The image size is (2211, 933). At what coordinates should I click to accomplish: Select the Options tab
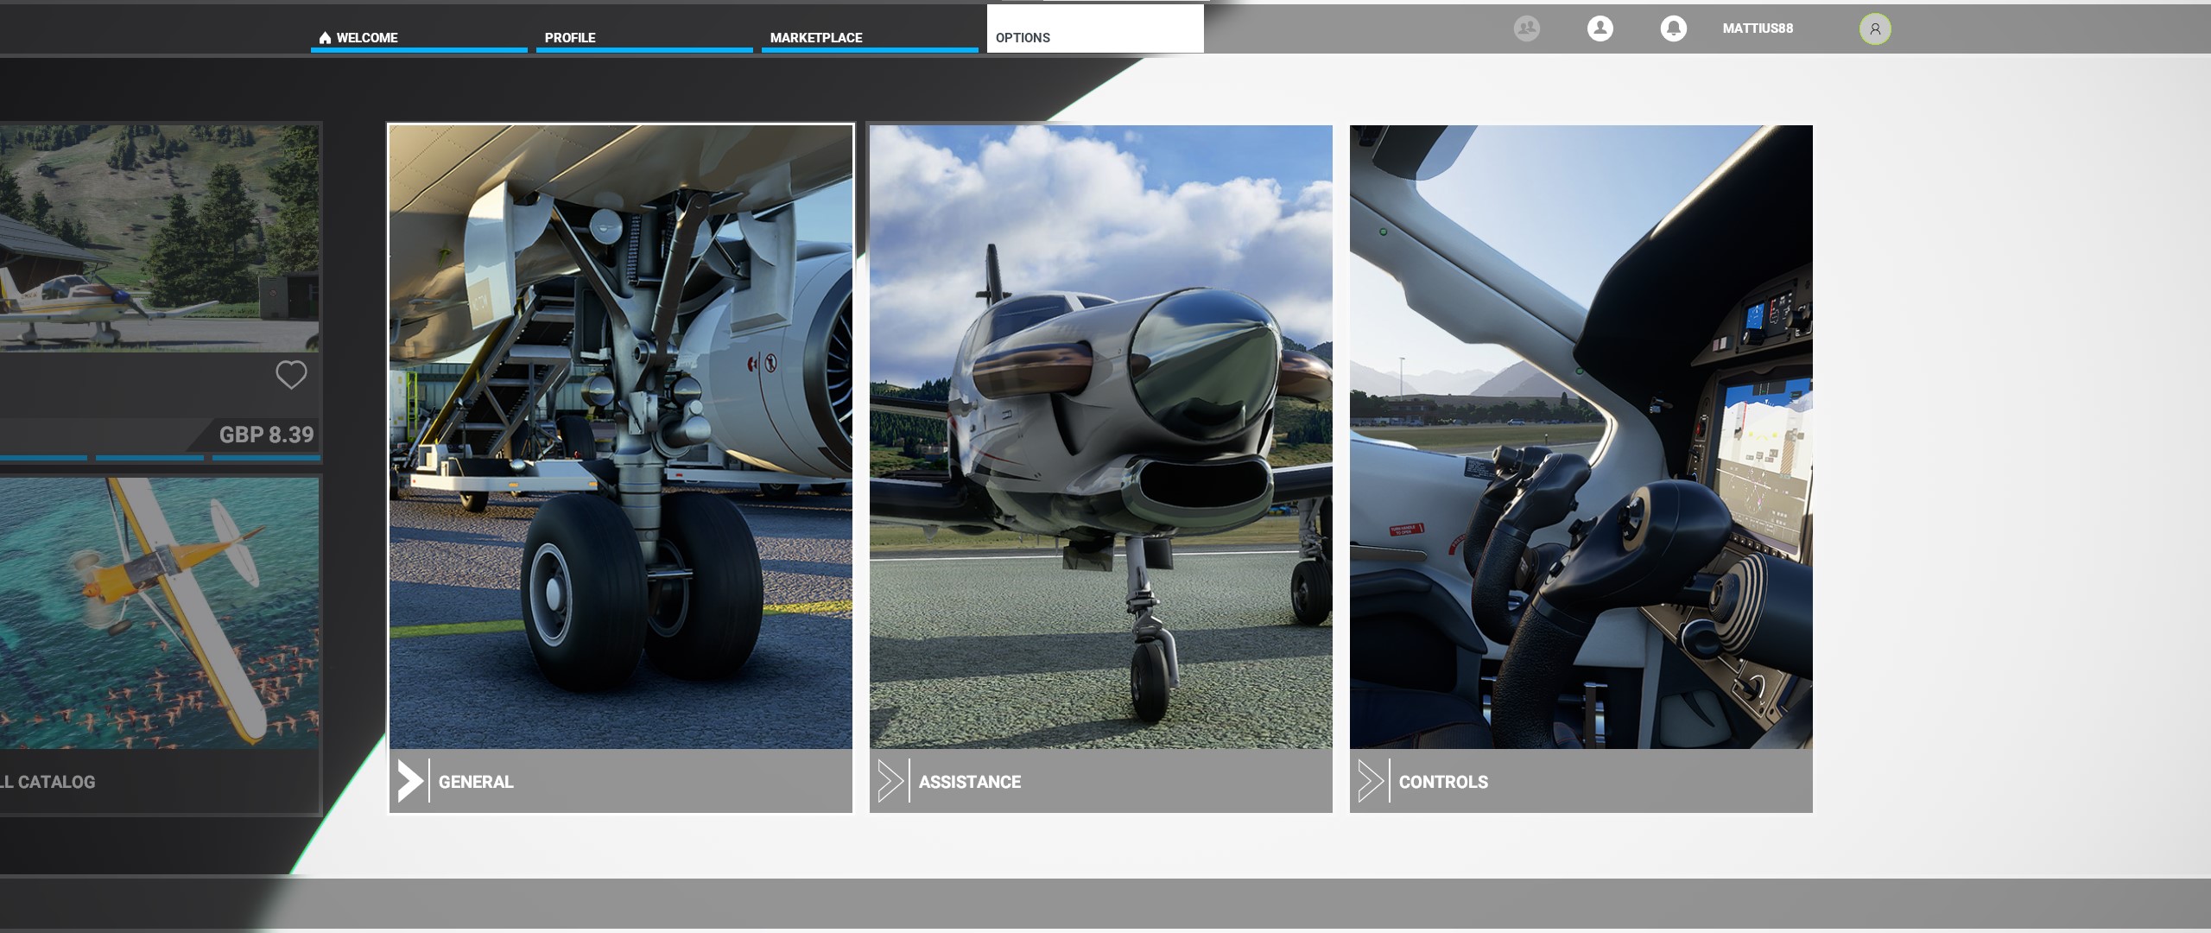pyautogui.click(x=1023, y=38)
